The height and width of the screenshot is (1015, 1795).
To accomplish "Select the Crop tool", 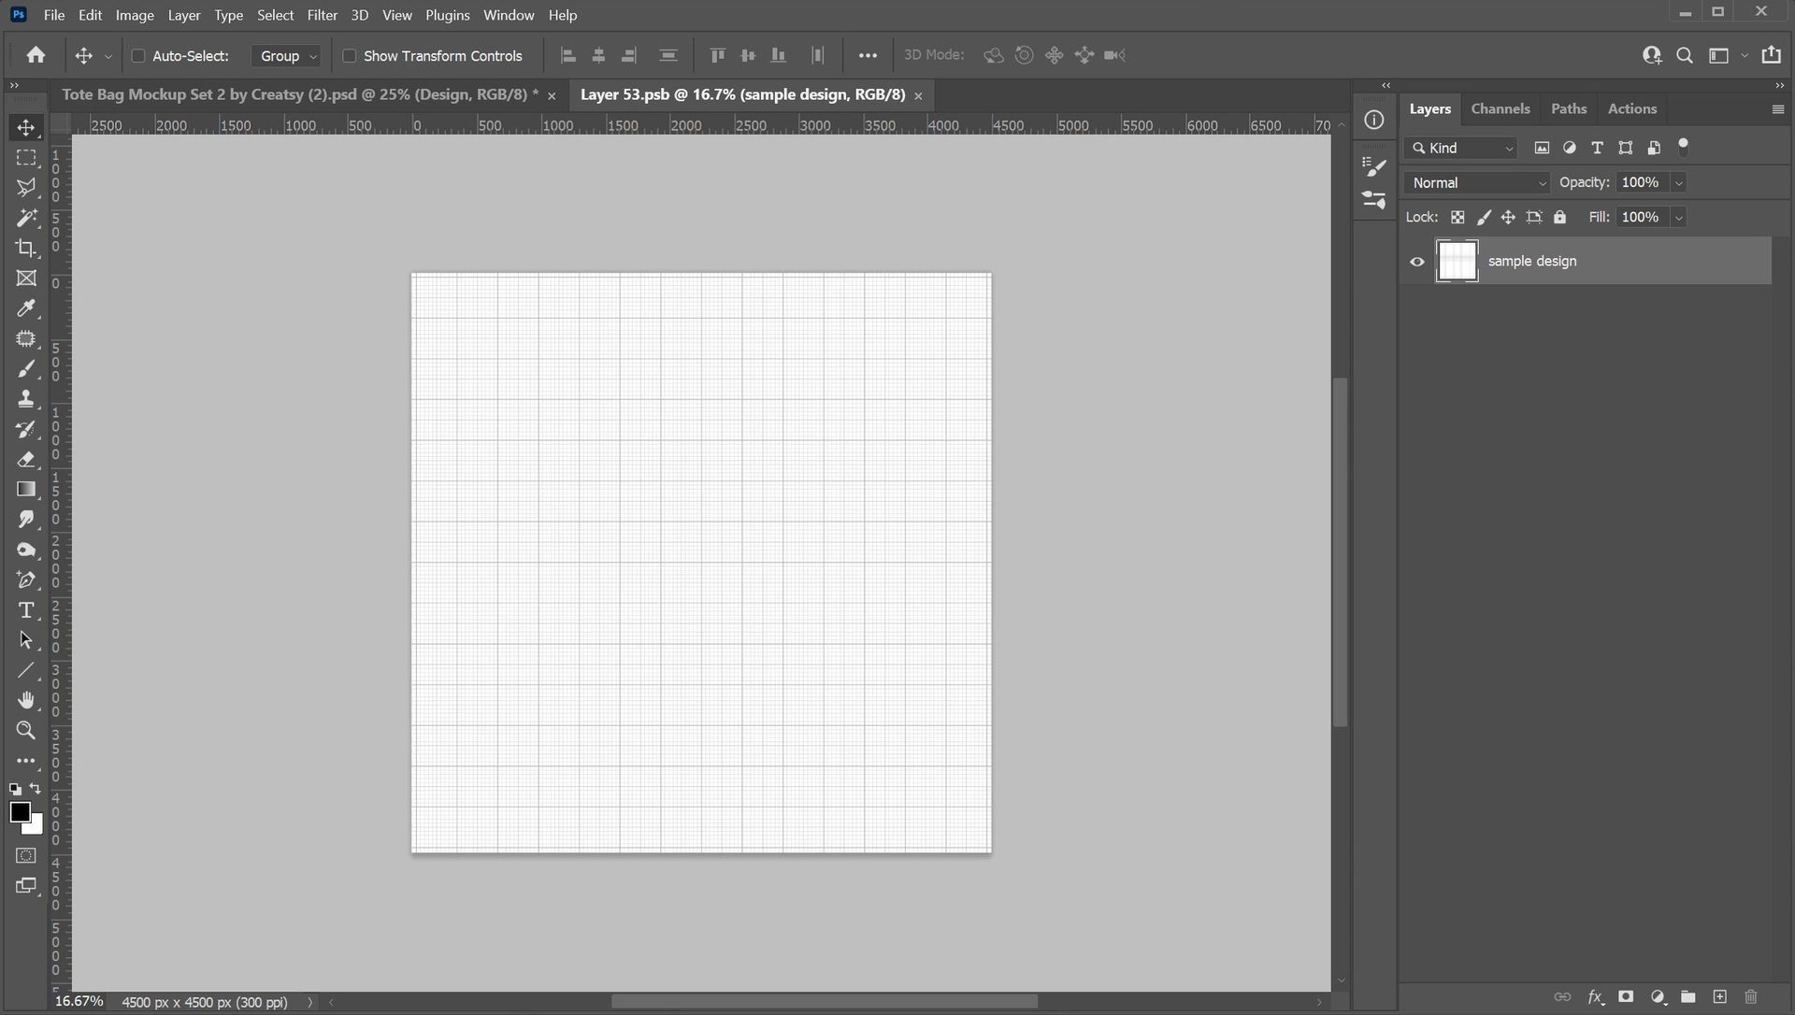I will tap(26, 248).
